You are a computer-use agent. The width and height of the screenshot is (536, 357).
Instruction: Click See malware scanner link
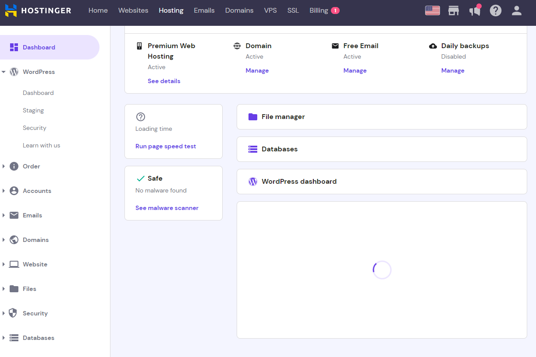[167, 208]
